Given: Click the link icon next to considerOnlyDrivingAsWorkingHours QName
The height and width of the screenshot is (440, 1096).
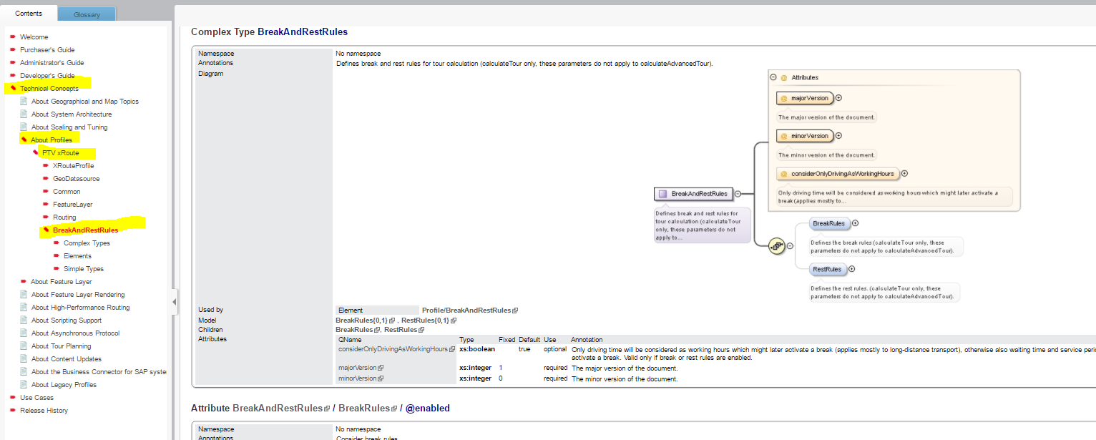Looking at the screenshot, I should click(x=452, y=349).
